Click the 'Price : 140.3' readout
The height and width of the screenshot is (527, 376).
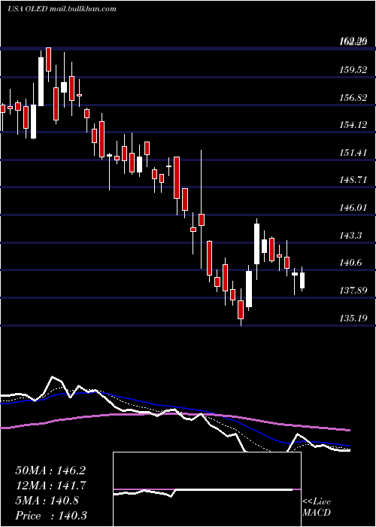[51, 515]
